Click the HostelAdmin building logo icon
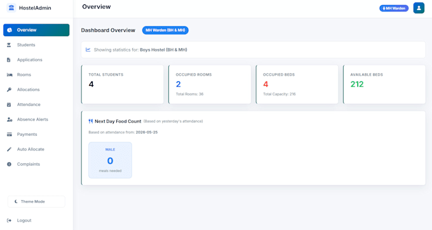The width and height of the screenshot is (432, 230). 11,8
